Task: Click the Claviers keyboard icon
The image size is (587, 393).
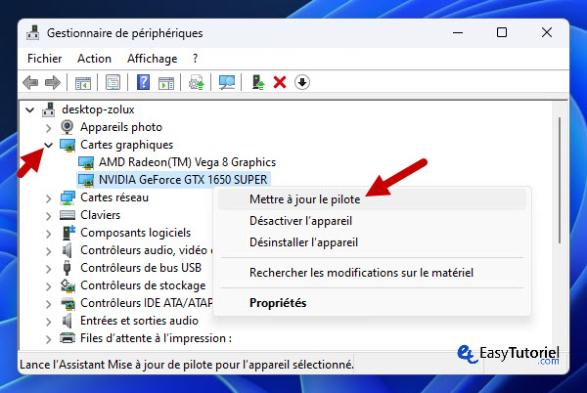Action: coord(68,215)
